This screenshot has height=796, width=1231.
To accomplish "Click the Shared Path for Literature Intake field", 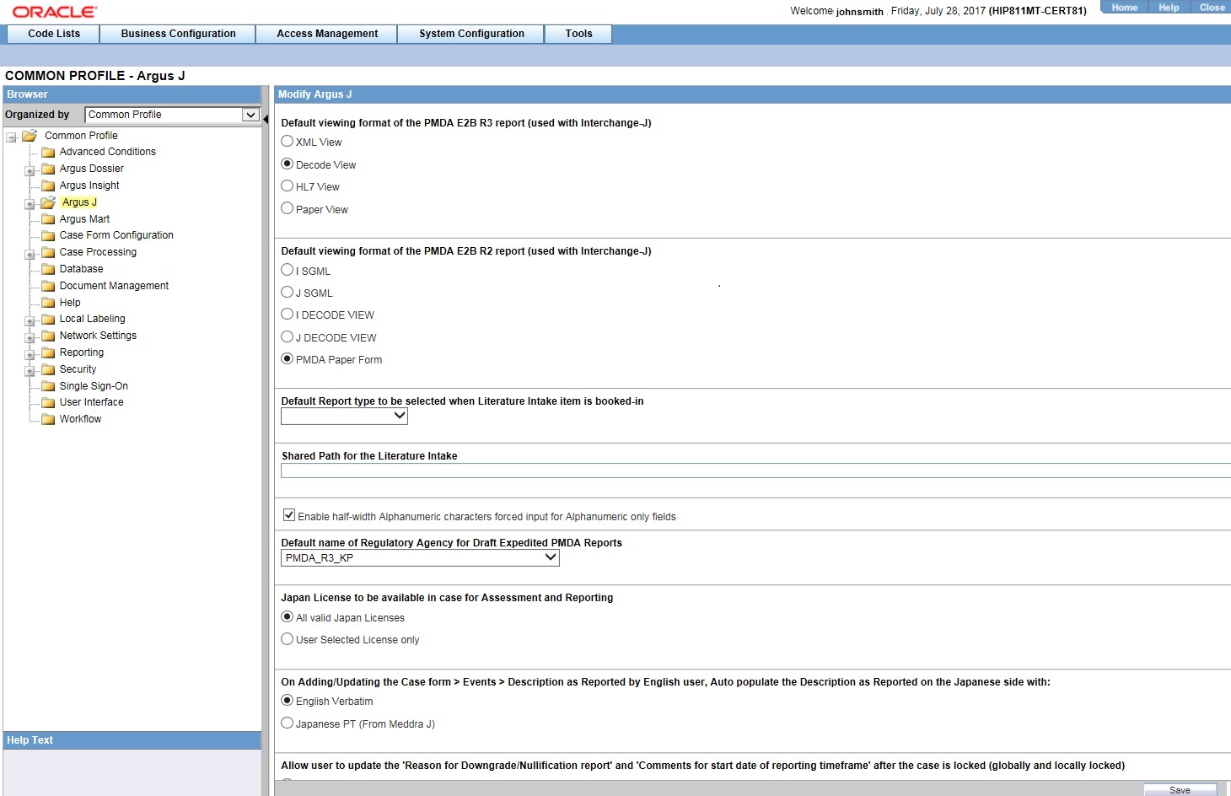I will [755, 471].
